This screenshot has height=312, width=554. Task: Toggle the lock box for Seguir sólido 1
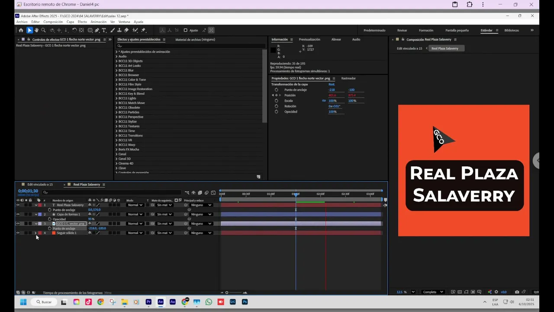click(30, 233)
